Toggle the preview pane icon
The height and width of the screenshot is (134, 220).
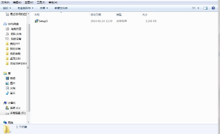206,8
